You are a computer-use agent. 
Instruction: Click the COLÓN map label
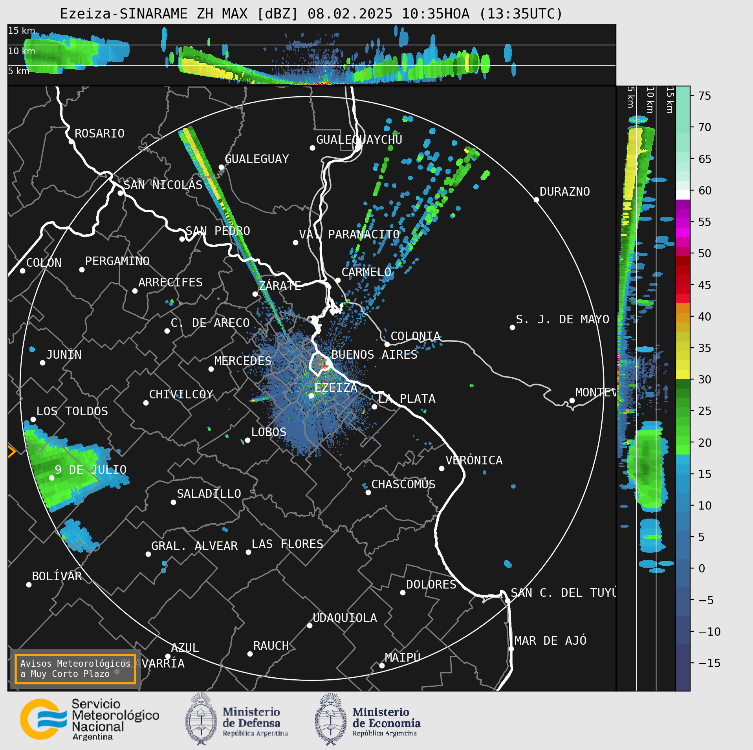coord(44,262)
